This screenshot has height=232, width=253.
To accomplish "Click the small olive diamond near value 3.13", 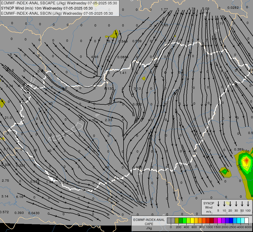I will click(x=144, y=79).
